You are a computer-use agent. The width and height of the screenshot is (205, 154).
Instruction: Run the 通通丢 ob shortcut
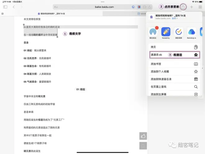coord(175,55)
